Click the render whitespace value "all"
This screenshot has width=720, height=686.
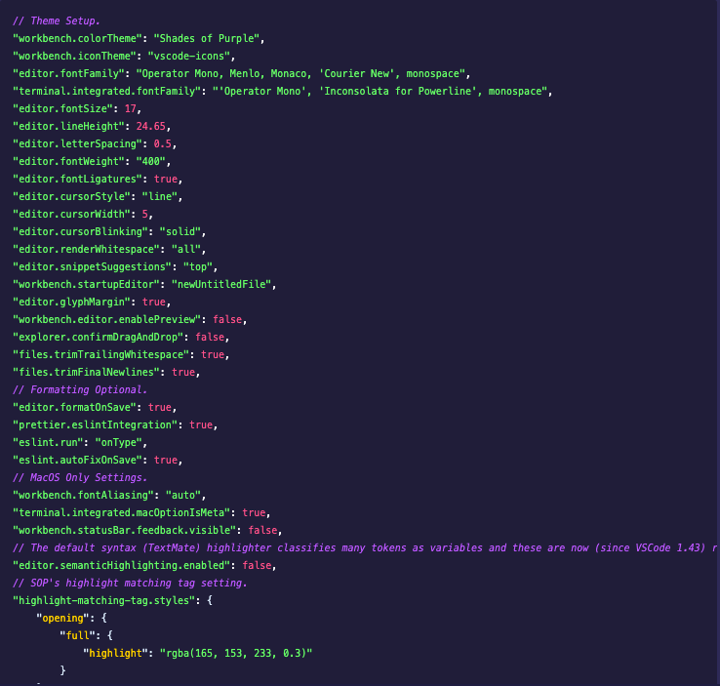tap(186, 250)
